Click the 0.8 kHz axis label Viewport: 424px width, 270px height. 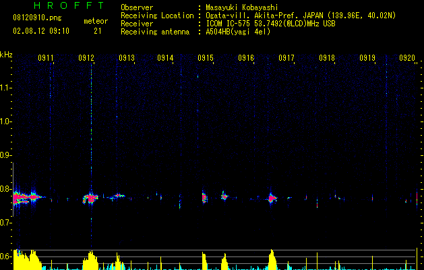tap(5, 189)
